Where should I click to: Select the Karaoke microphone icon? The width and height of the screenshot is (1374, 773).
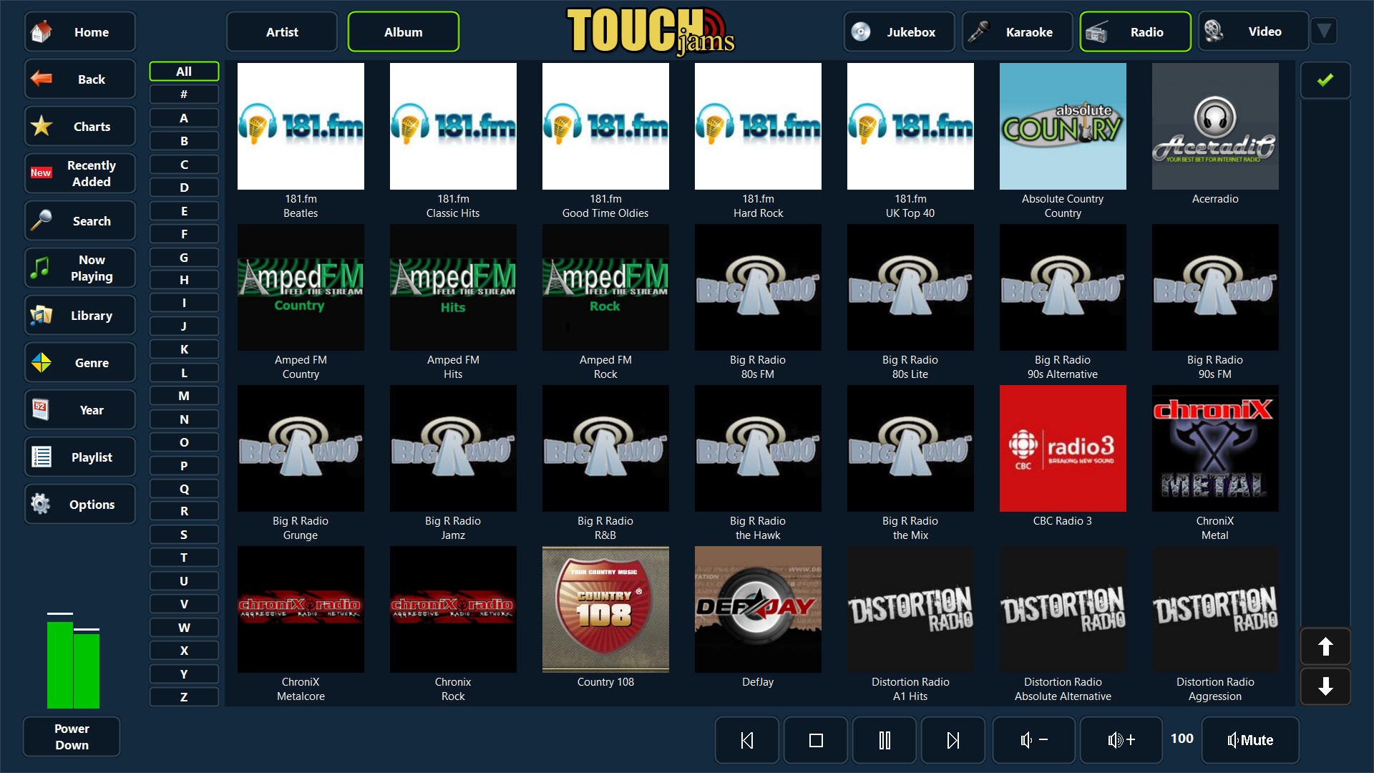pos(978,31)
